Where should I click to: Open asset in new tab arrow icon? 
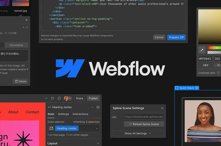pyautogui.click(x=23, y=27)
